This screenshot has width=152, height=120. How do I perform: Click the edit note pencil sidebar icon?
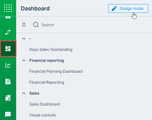pyautogui.click(x=8, y=98)
